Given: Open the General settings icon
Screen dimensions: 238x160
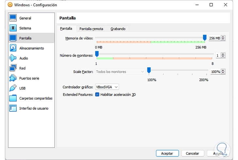Looking at the screenshot, I should click(x=13, y=18).
